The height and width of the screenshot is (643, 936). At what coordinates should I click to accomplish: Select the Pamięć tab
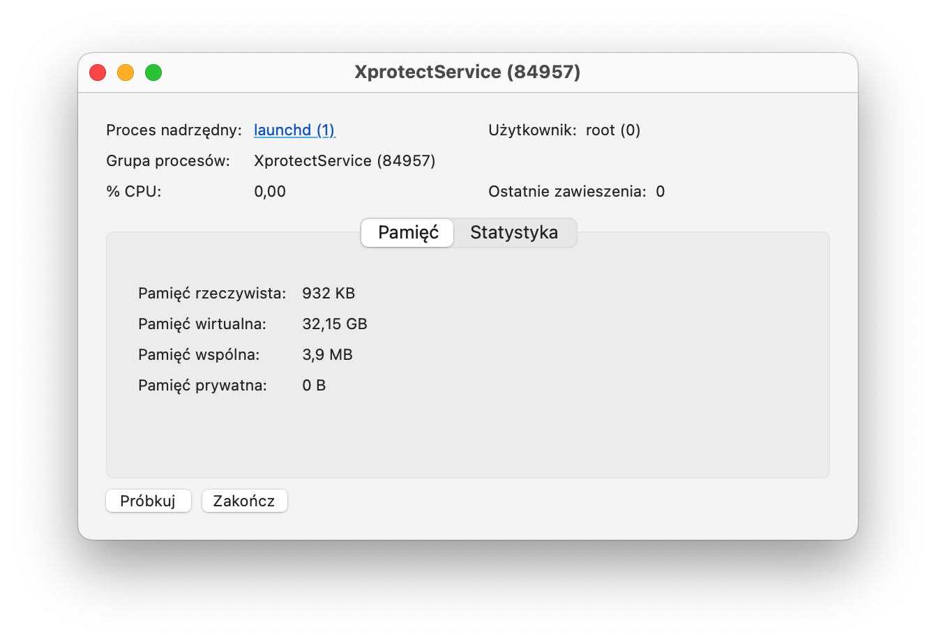(x=408, y=232)
